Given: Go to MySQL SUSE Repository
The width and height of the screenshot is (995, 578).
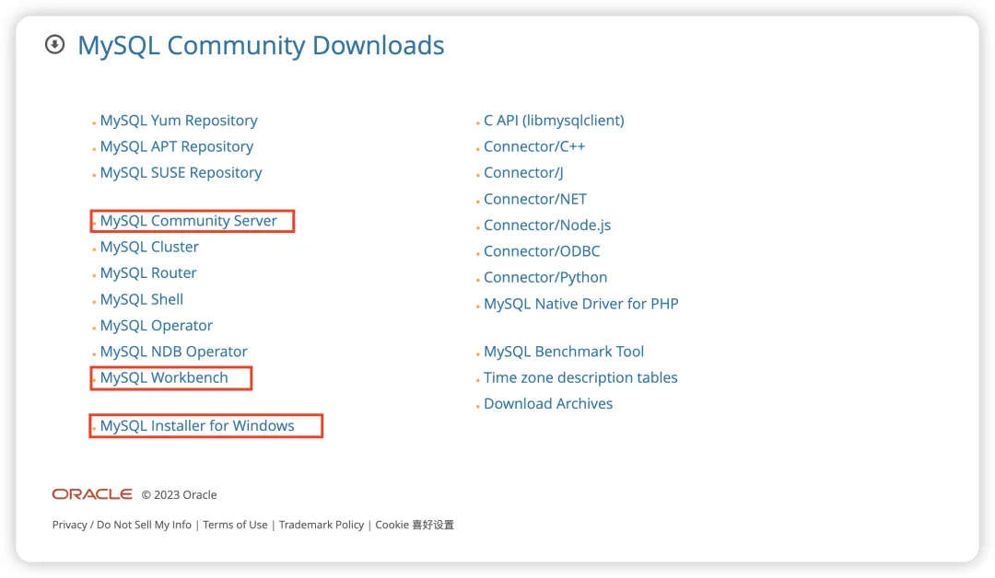Looking at the screenshot, I should pos(181,172).
